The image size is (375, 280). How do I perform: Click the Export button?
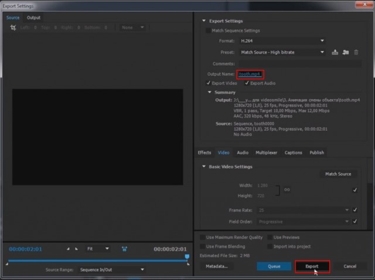coord(312,266)
